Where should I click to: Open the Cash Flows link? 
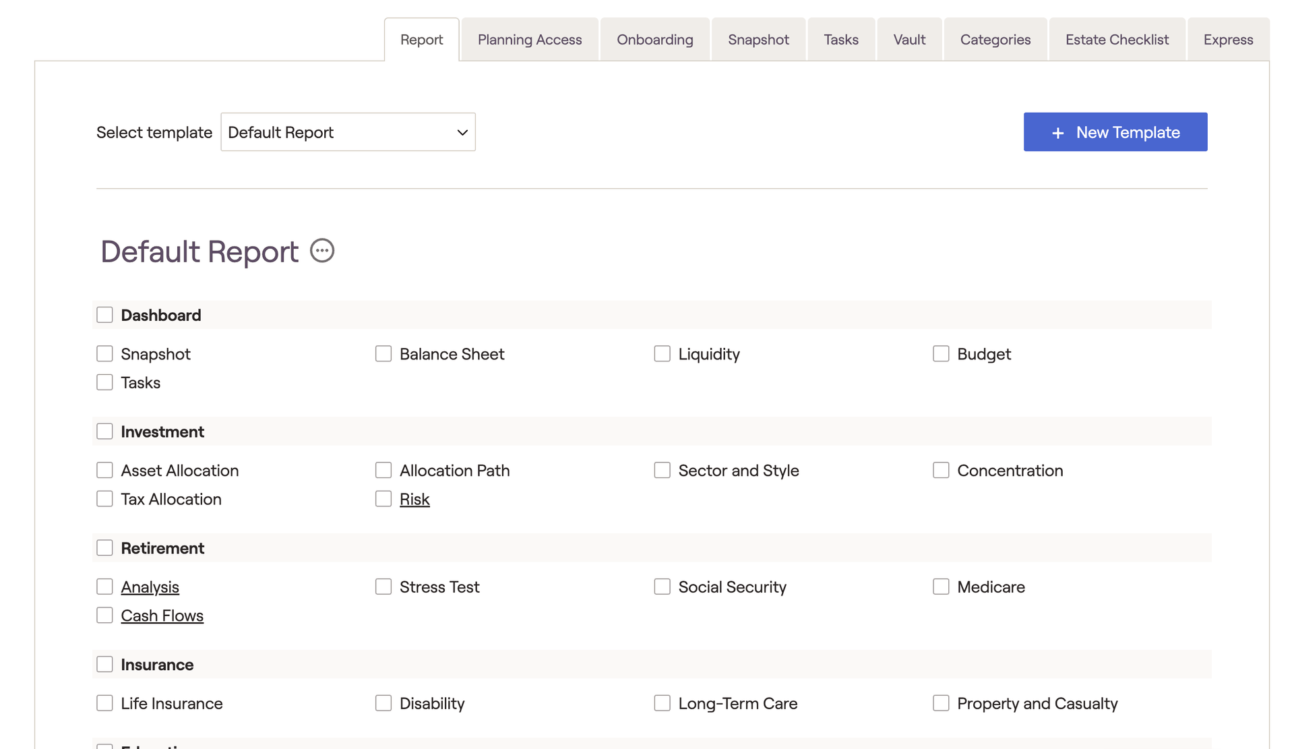pyautogui.click(x=162, y=616)
